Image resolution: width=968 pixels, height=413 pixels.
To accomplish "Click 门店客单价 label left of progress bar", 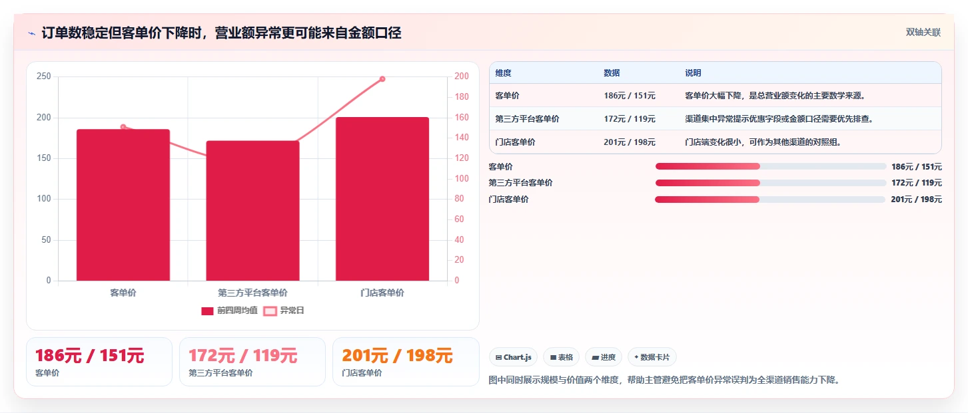I will [509, 200].
